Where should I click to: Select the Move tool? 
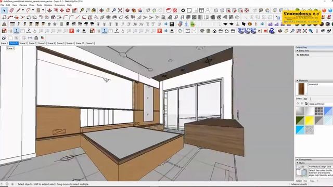pyautogui.click(x=62, y=10)
